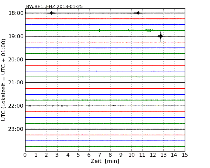Select the 21:00 time label

click(x=16, y=83)
